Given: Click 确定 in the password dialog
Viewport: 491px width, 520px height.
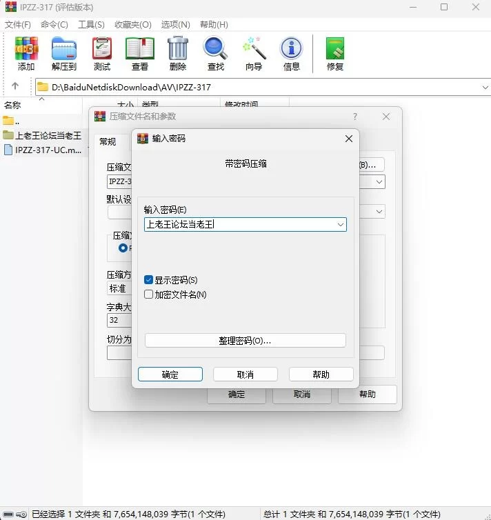Looking at the screenshot, I should coord(170,374).
